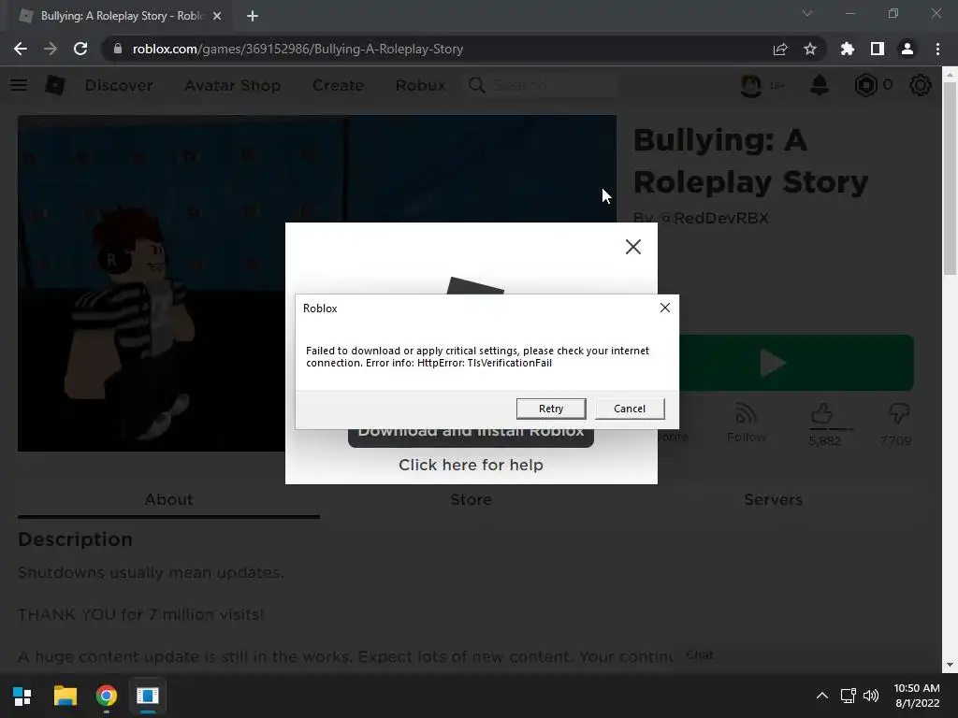The height and width of the screenshot is (718, 958).
Task: Close the Roblox download popup with X
Action: click(633, 247)
